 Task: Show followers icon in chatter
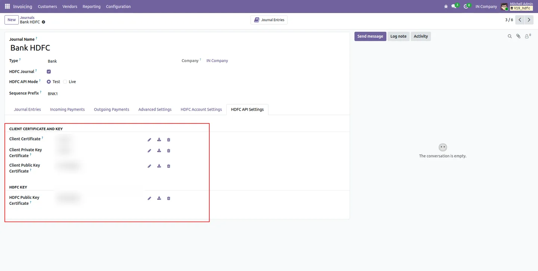click(528, 36)
